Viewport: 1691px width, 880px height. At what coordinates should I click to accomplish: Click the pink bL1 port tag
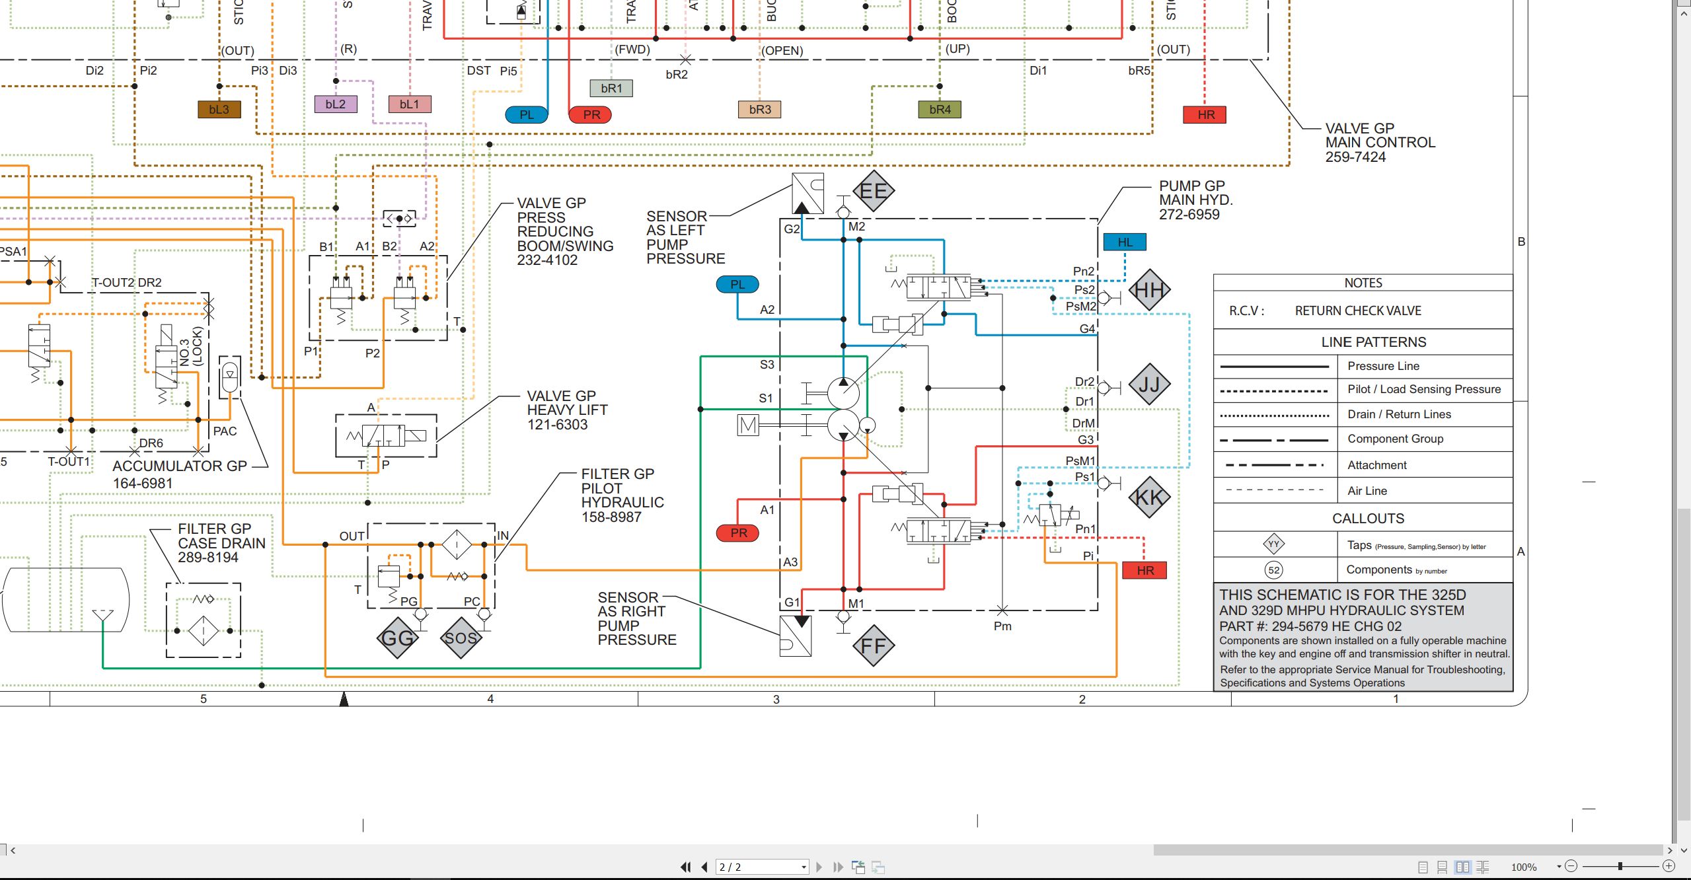pyautogui.click(x=410, y=104)
